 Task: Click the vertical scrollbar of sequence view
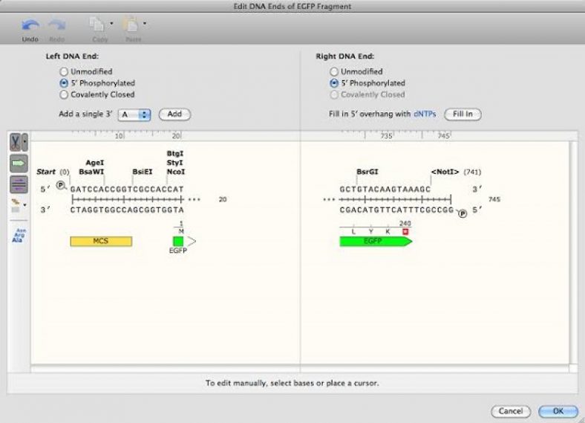573,252
